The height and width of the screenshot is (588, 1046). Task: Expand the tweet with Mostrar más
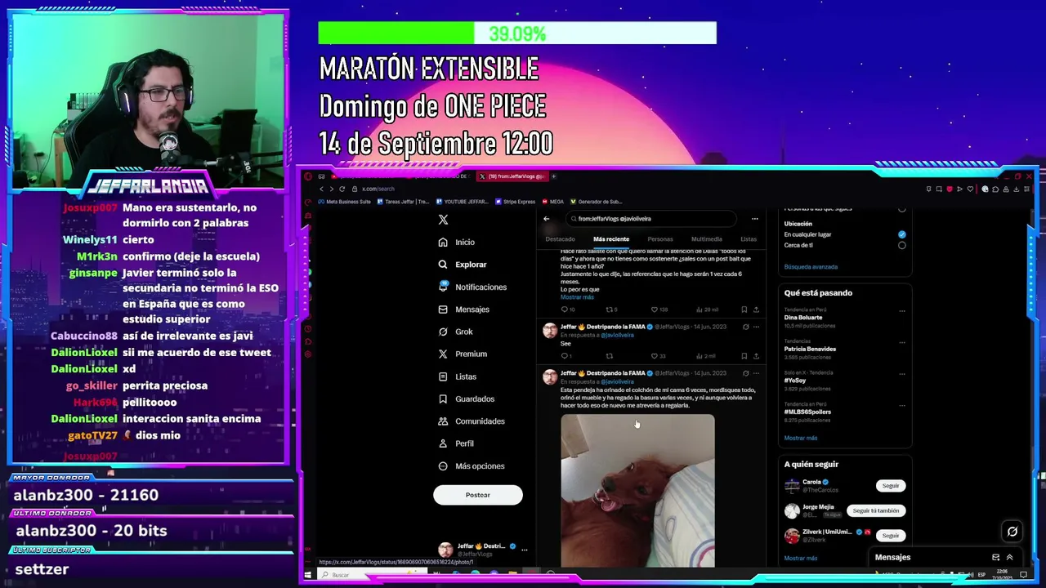pos(577,297)
